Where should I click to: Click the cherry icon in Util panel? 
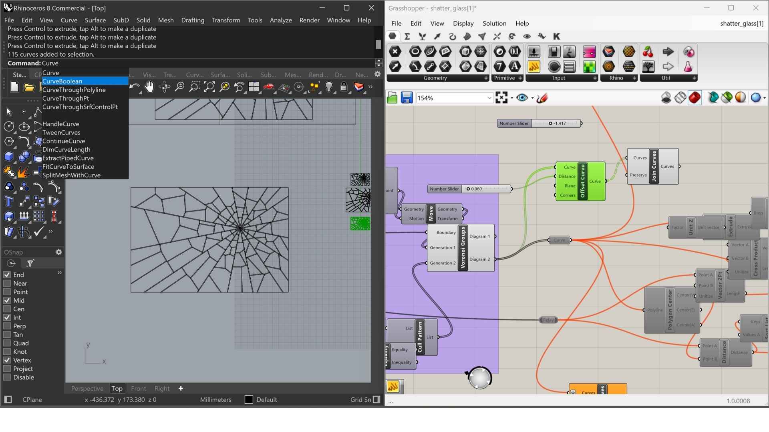pos(648,52)
